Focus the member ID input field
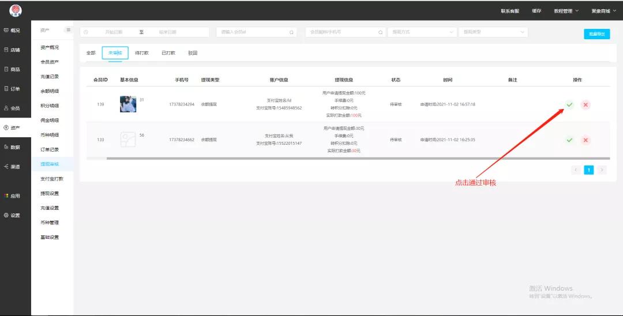Screen dimensions: 623x316 pyautogui.click(x=257, y=32)
